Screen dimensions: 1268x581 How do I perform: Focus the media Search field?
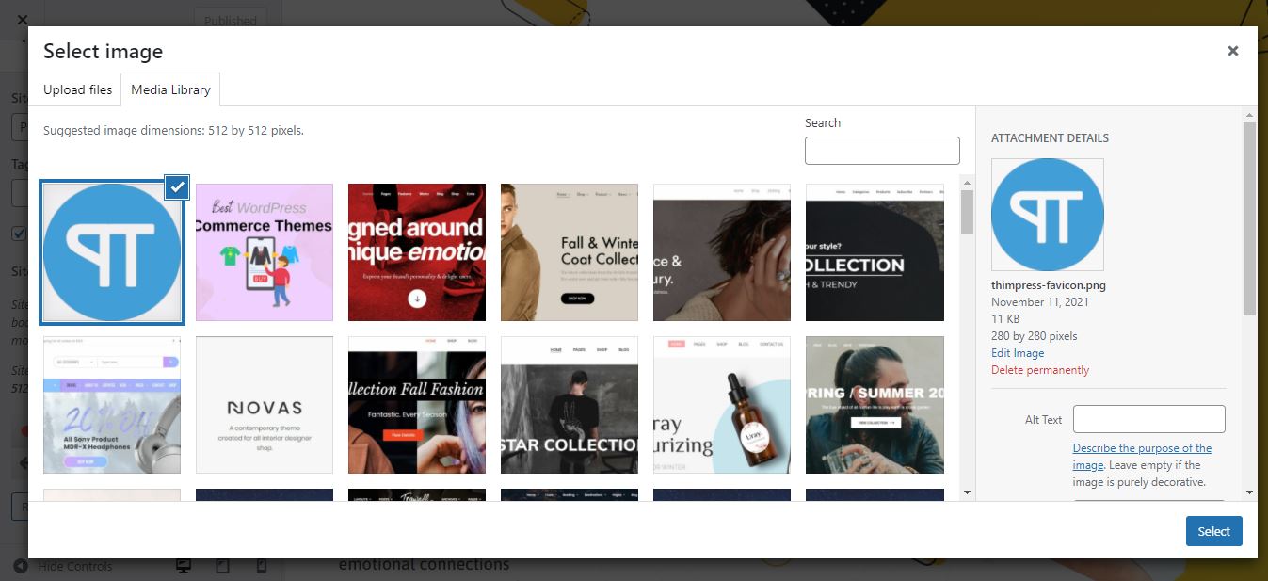[882, 151]
